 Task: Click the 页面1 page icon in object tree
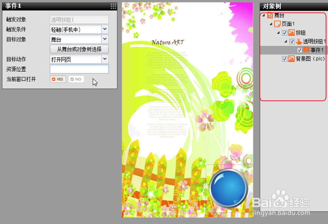277,24
